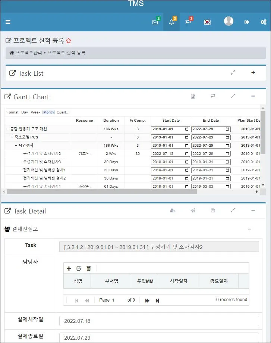Click the send paper-plane icon in Task Detail
The height and width of the screenshot is (343, 271).
point(193,211)
